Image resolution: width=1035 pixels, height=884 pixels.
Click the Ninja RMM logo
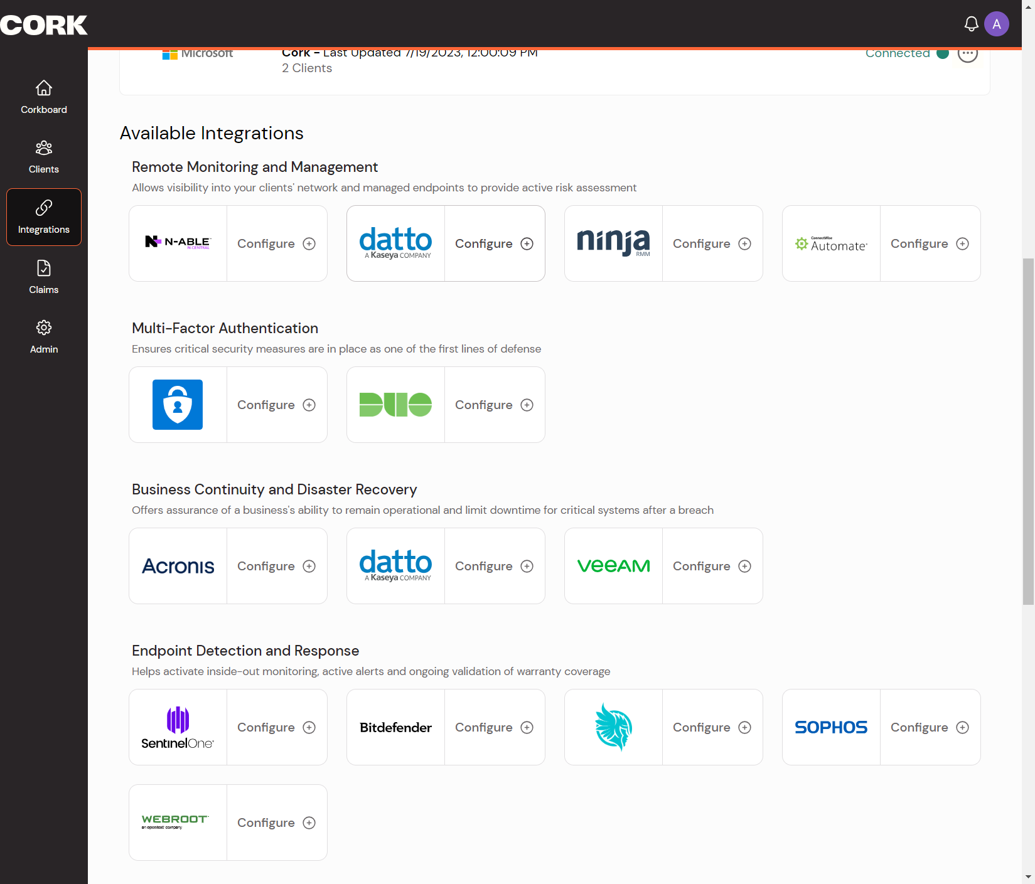point(614,243)
